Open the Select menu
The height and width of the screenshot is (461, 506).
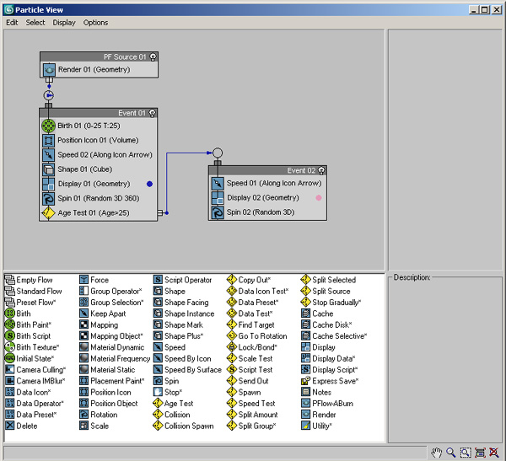coord(35,23)
